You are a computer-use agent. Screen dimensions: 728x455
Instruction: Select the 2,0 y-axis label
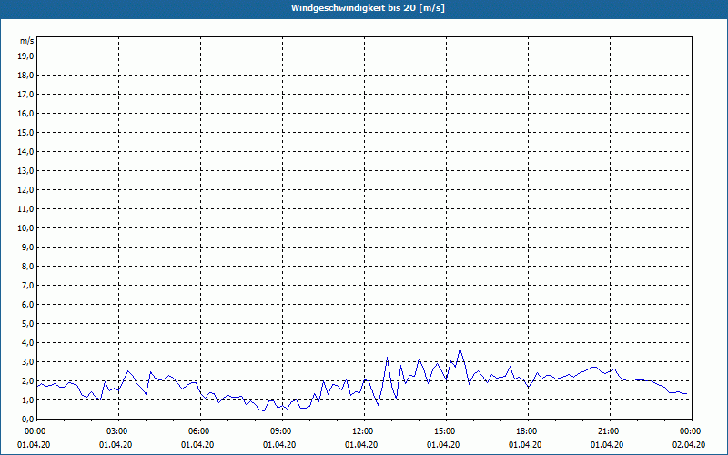pos(27,380)
